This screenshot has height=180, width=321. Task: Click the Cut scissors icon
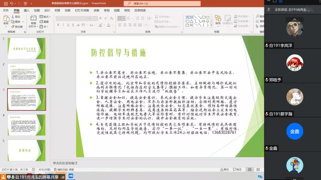pyautogui.click(x=16, y=17)
